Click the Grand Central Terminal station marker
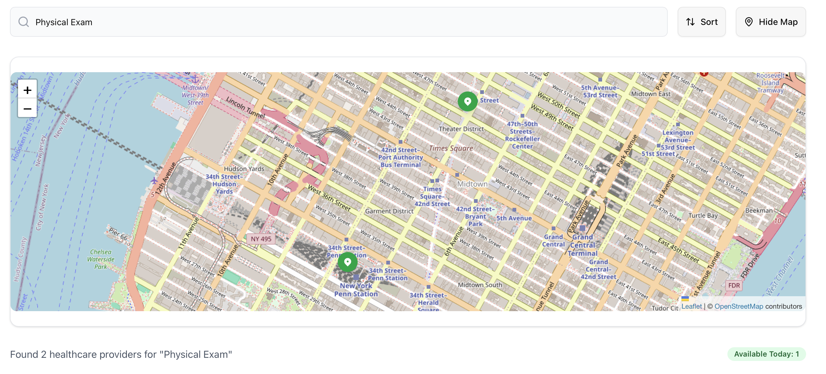The height and width of the screenshot is (374, 826). 582,228
